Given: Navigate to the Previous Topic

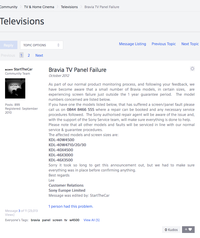Looking at the screenshot, I should (164, 44).
